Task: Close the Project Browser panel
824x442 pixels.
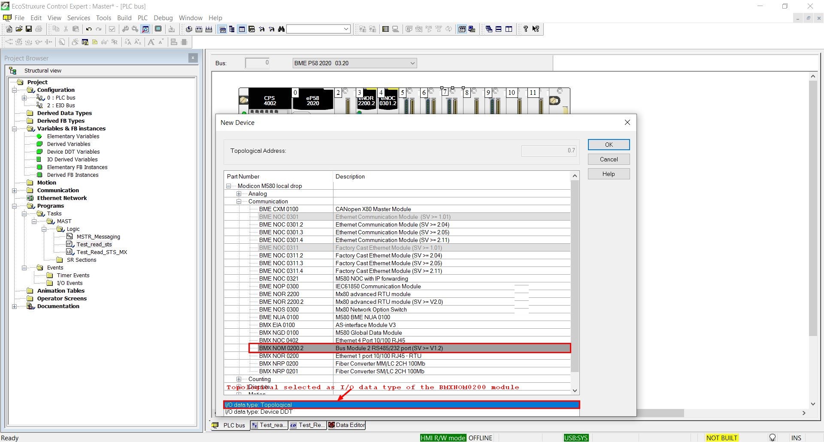Action: click(x=193, y=58)
